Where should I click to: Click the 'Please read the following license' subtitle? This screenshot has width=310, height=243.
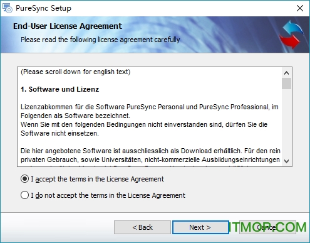point(100,40)
